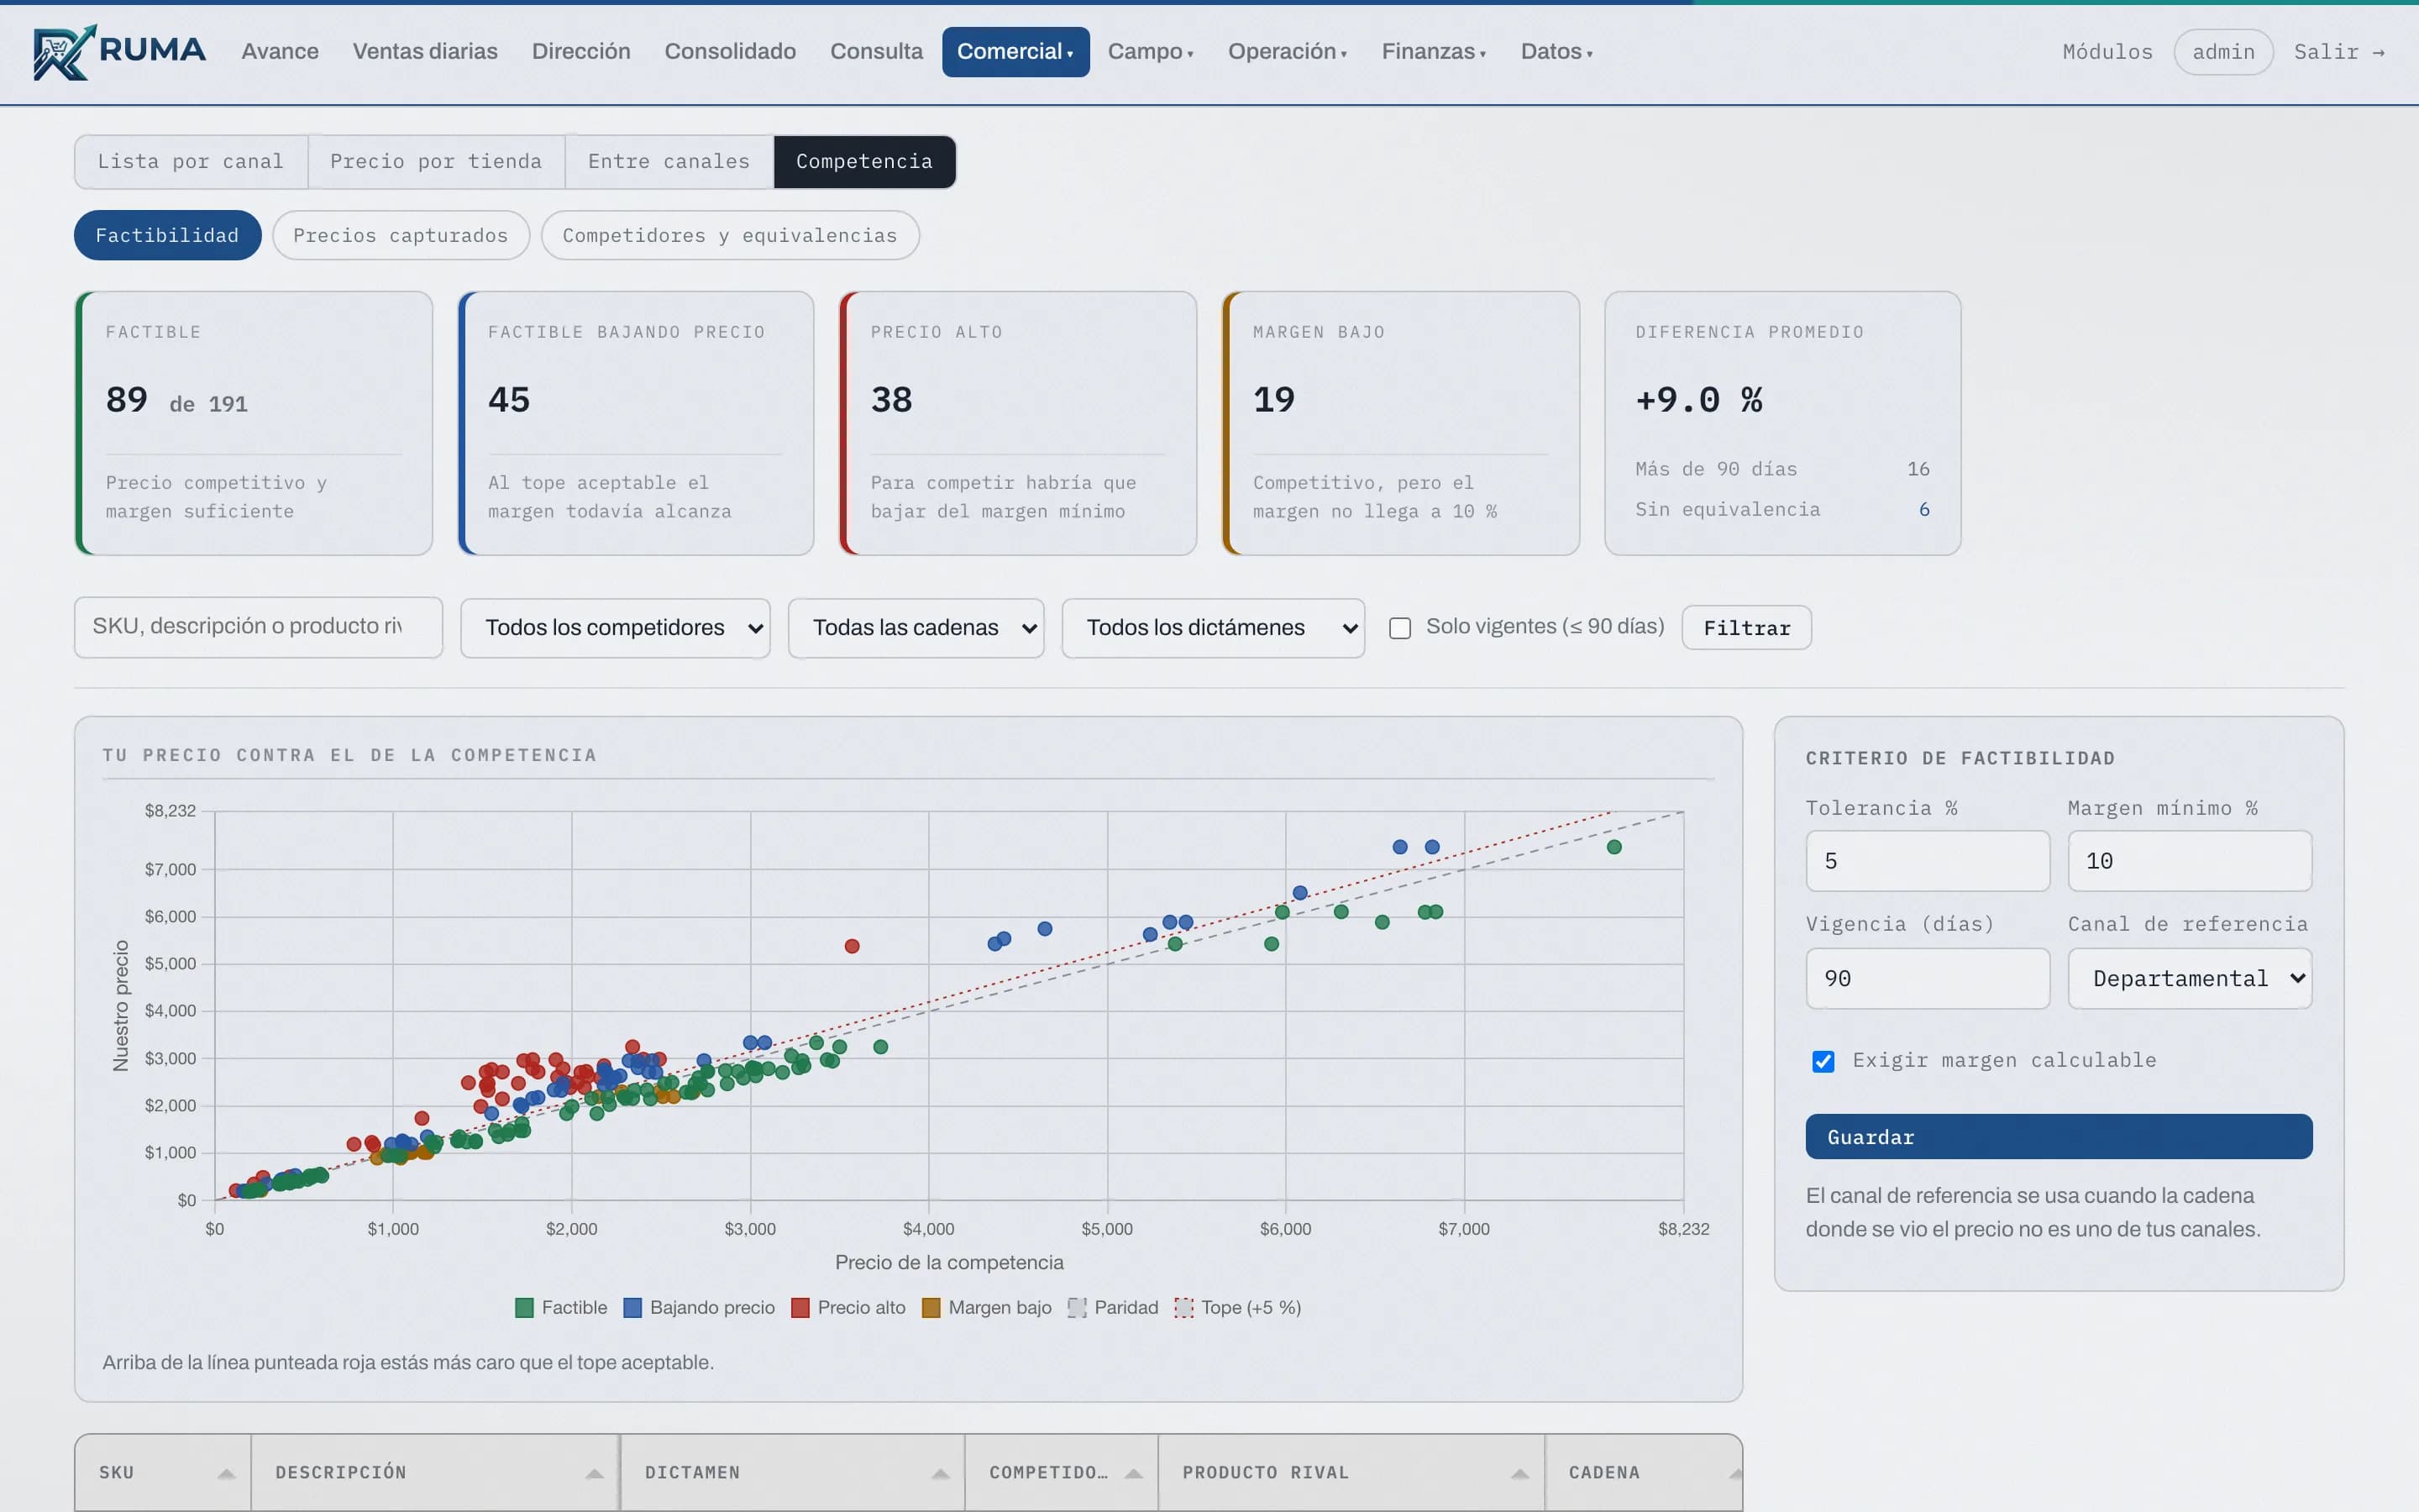Click the Margen mínimo % field
2419x1512 pixels.
point(2189,861)
